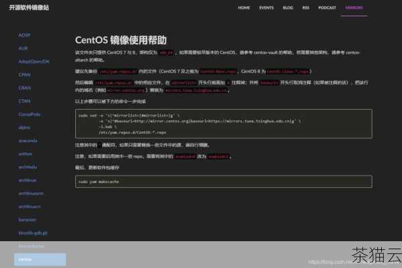Click the 最后，更新软件包缓存 paragraph
Image resolution: width=402 pixels, height=268 pixels.
click(x=97, y=167)
